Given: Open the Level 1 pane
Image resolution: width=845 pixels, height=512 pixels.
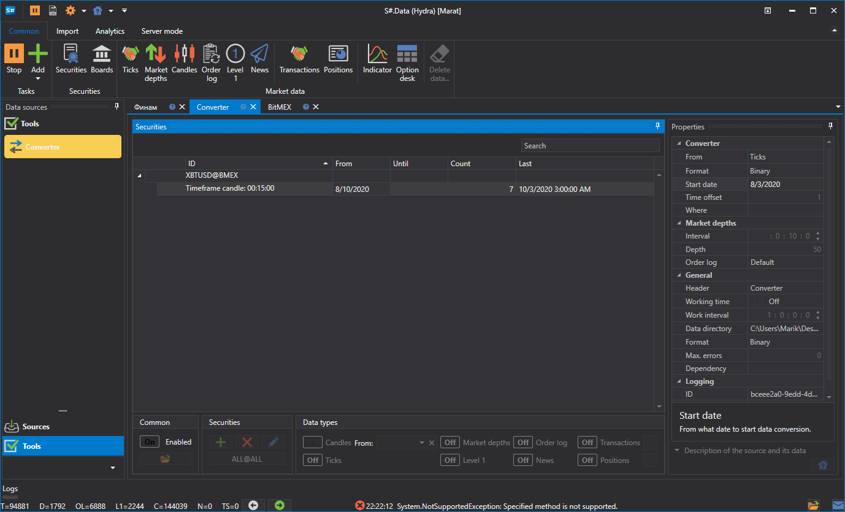Looking at the screenshot, I should (x=235, y=63).
